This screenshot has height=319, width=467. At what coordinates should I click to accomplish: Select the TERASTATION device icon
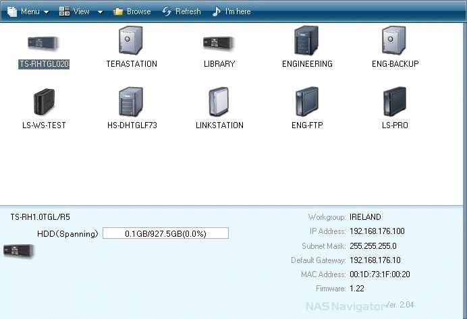[x=130, y=40]
